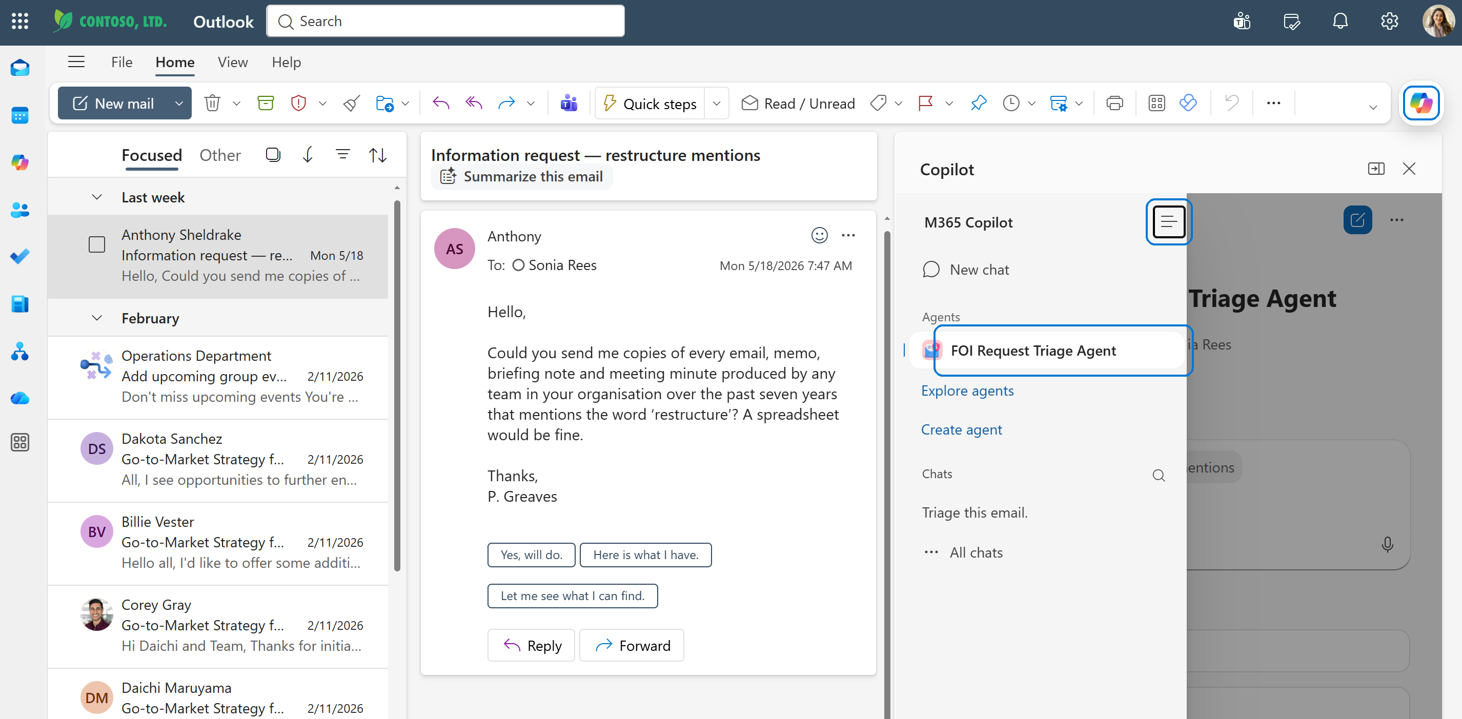The image size is (1462, 719).
Task: Pop out Copilot pane icon
Action: point(1376,169)
